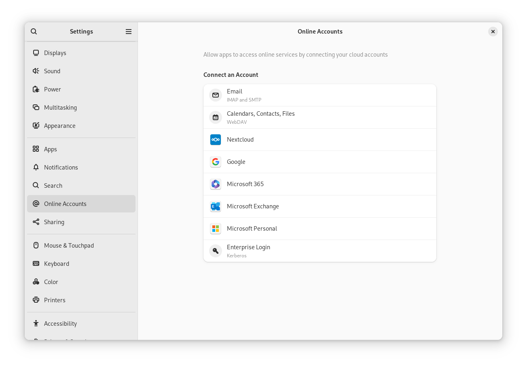Select the Nextcloud account icon

pyautogui.click(x=216, y=140)
